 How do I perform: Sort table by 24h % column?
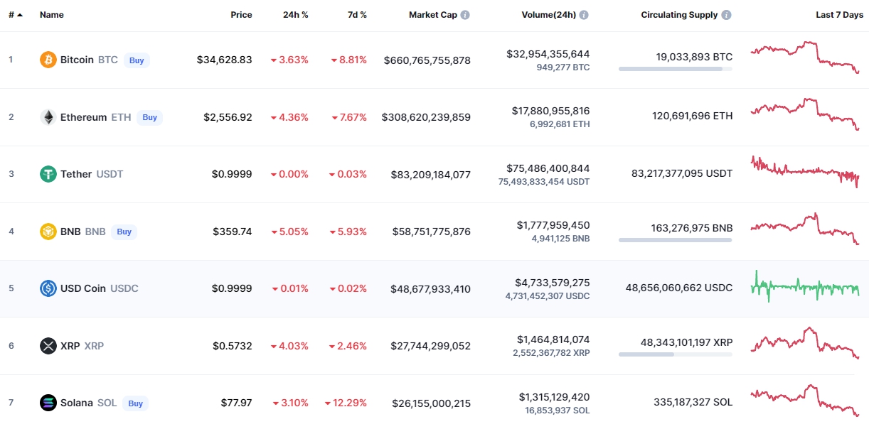click(x=296, y=15)
